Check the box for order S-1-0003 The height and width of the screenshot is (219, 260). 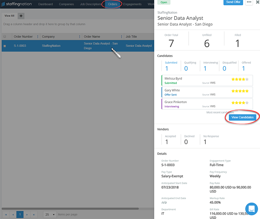(5, 46)
